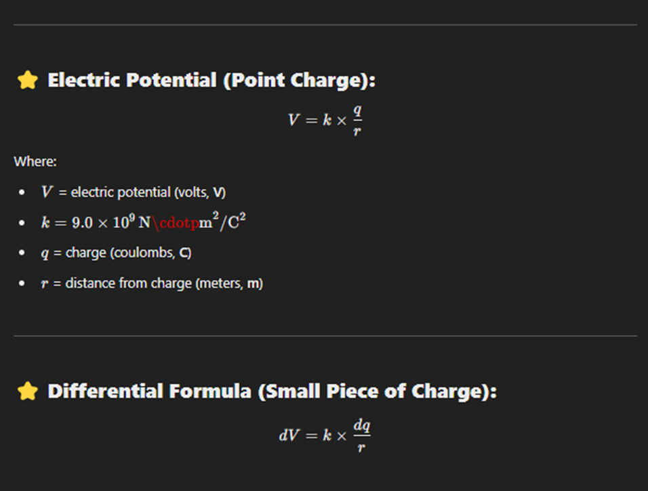Image resolution: width=648 pixels, height=491 pixels.
Task: Click the horizontal divider above Differential Formula
Action: pyautogui.click(x=325, y=335)
